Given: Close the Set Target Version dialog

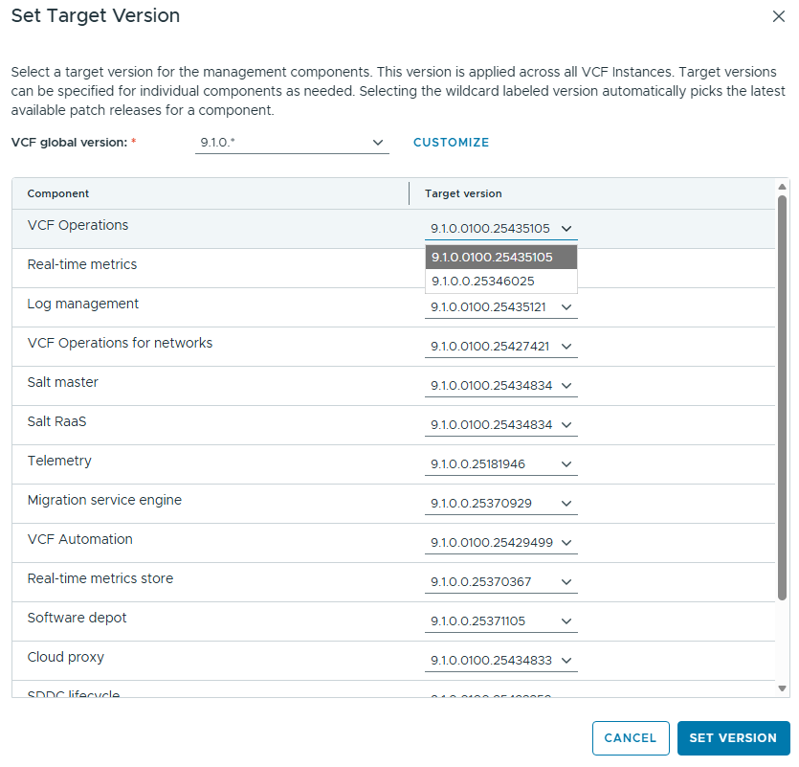Looking at the screenshot, I should point(778,16).
